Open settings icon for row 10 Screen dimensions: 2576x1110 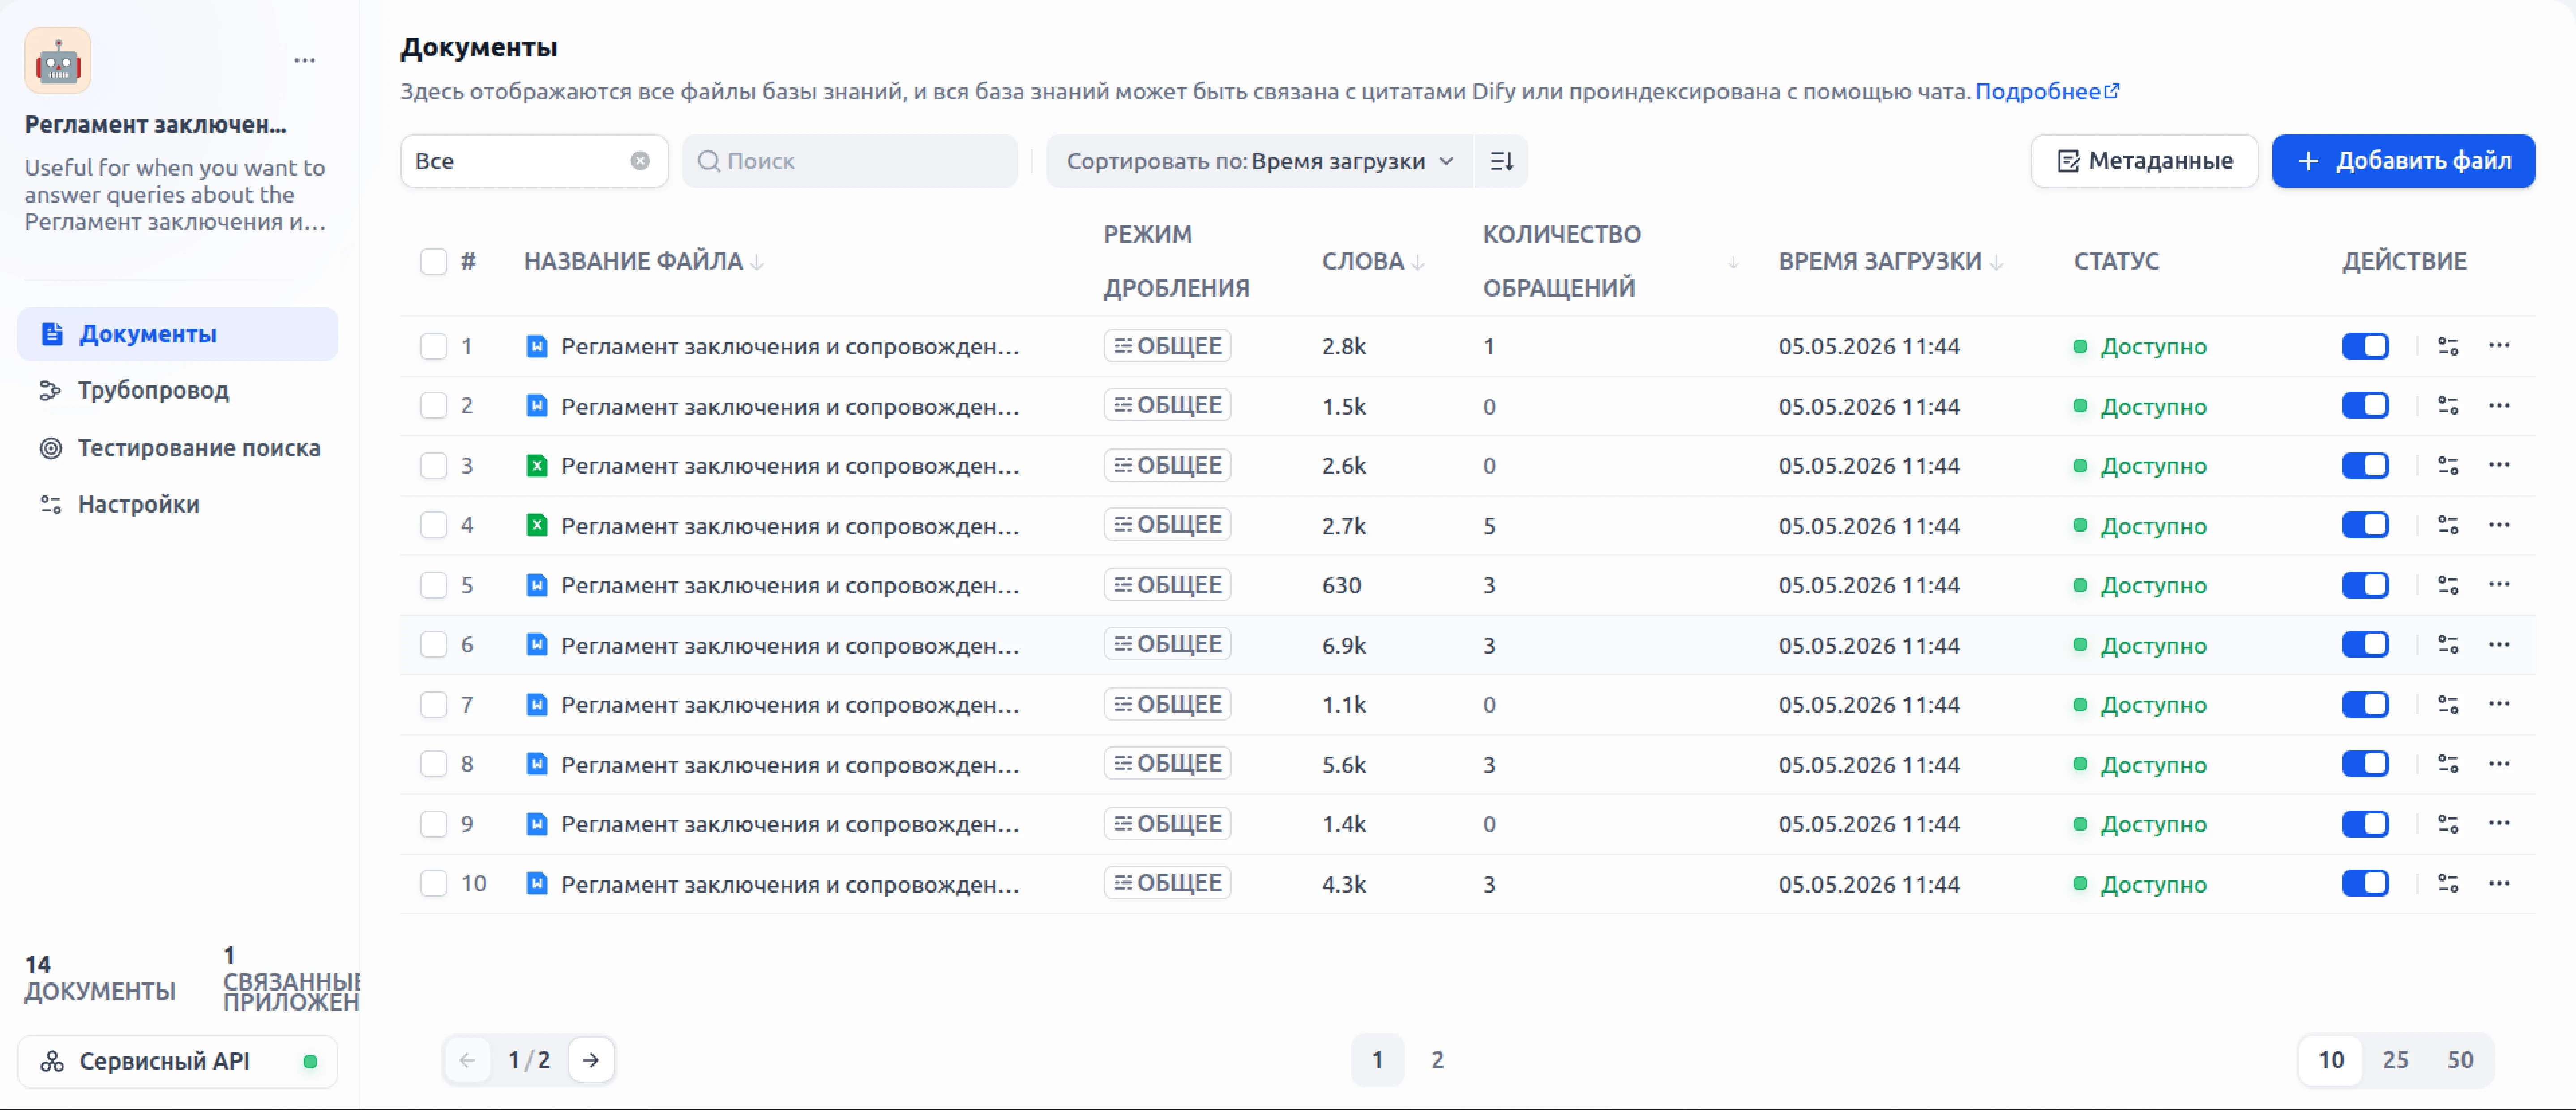(x=2448, y=883)
